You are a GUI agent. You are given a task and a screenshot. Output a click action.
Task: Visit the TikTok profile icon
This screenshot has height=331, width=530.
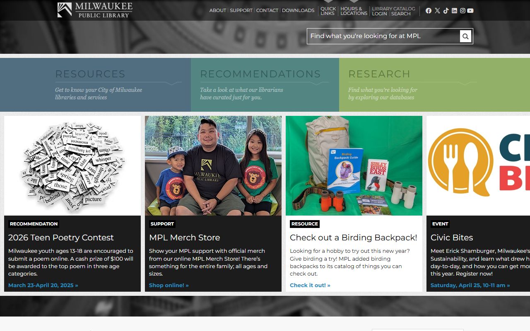tap(446, 11)
